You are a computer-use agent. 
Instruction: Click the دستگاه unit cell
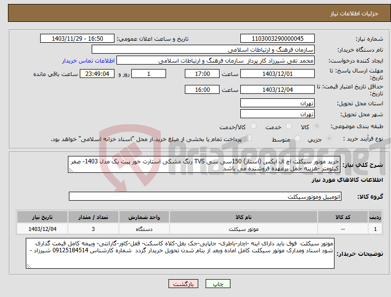[x=144, y=229]
